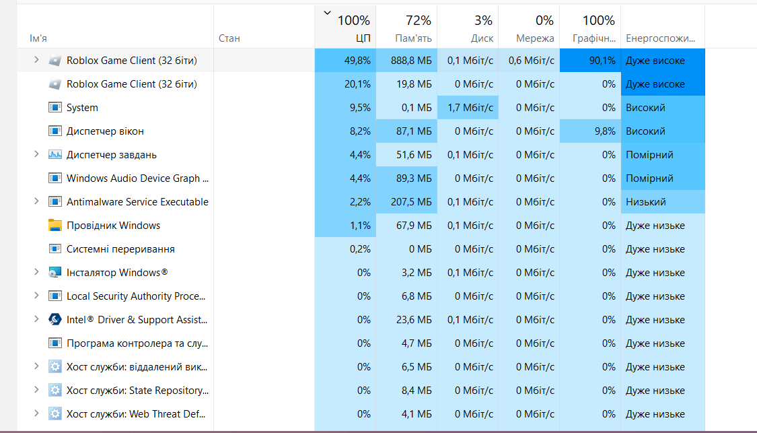
Task: Expand the Antimalware Service Executable group
Action: (x=36, y=201)
